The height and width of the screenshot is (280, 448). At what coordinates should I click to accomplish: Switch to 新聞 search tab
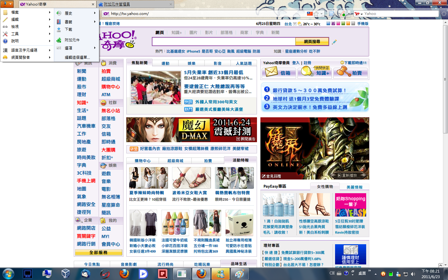coord(275,33)
